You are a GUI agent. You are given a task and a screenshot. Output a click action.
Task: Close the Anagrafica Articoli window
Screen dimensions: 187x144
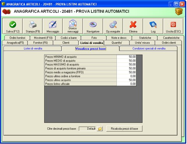click(182, 4)
